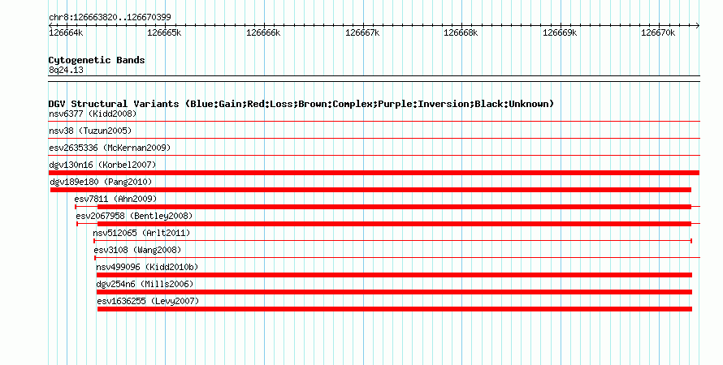The height and width of the screenshot is (365, 723).
Task: Click the 126669k ruler label
Action: click(x=560, y=32)
